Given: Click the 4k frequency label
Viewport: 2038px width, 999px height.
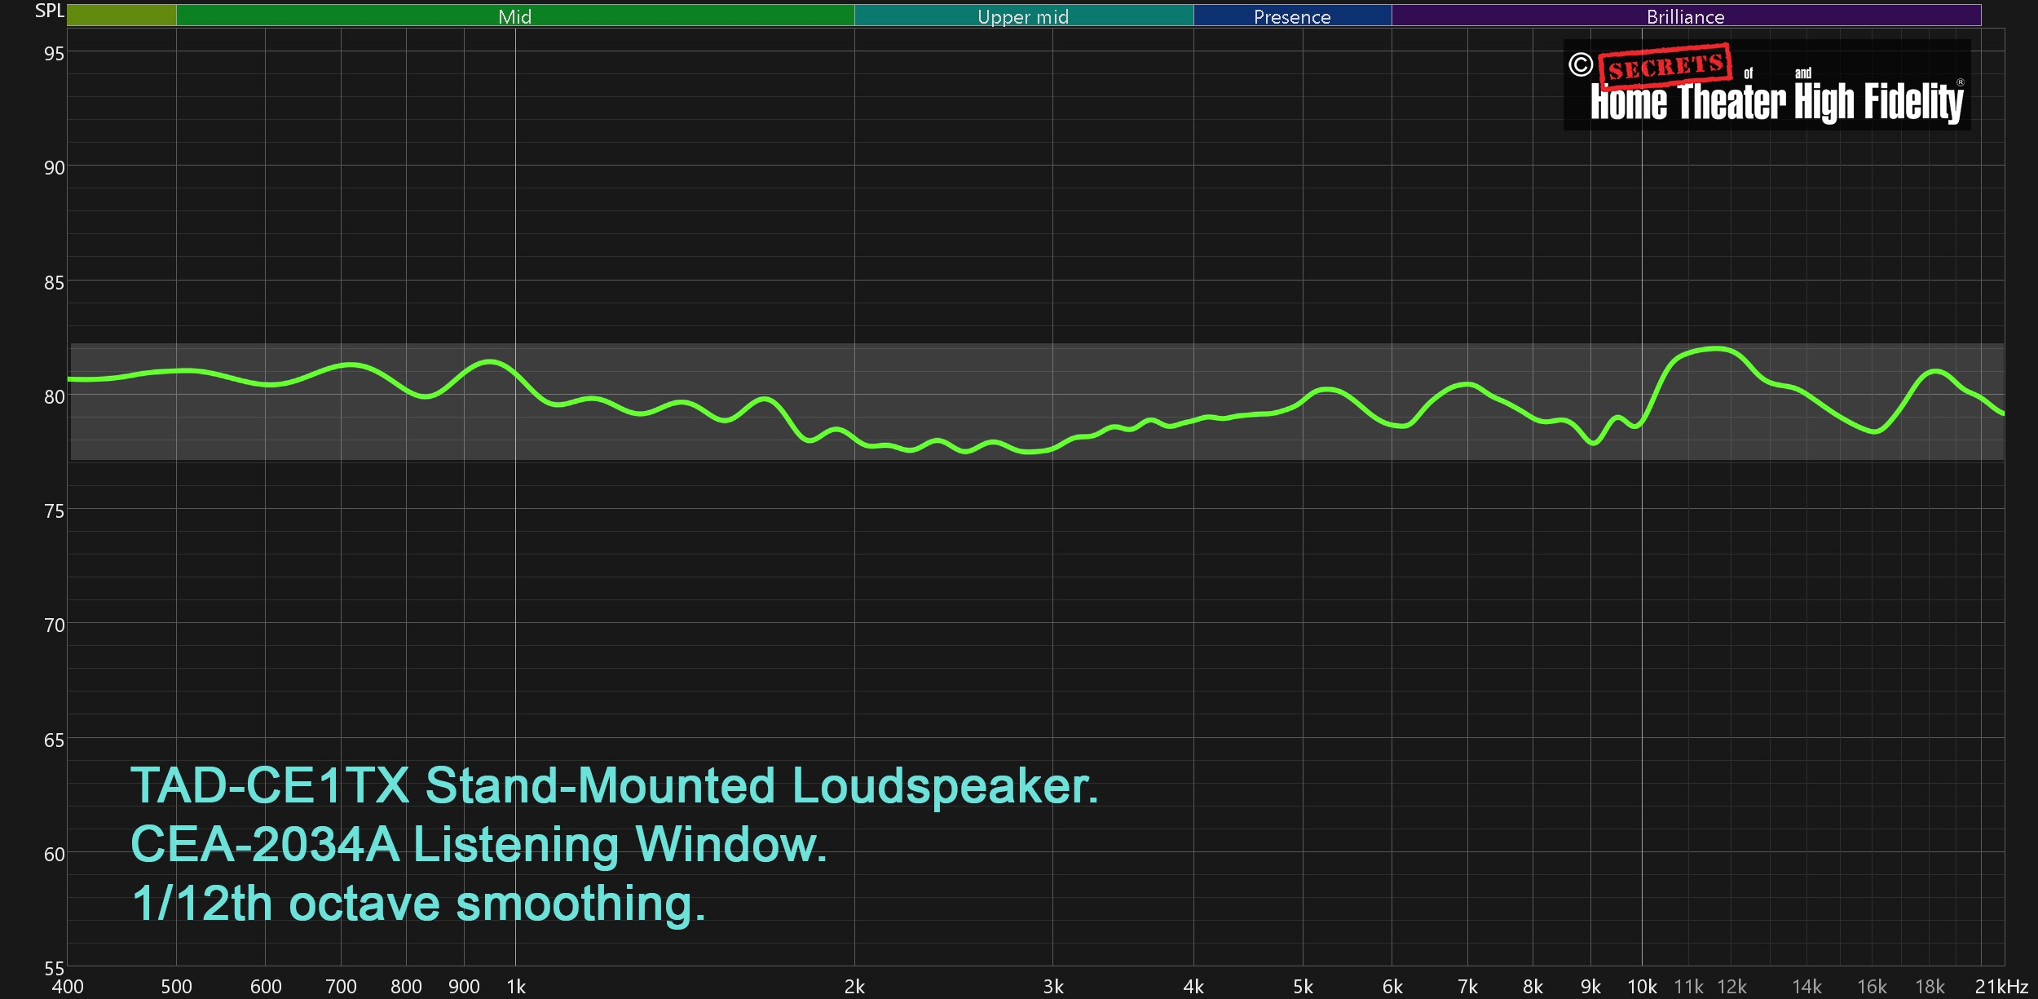Looking at the screenshot, I should click(x=1193, y=987).
